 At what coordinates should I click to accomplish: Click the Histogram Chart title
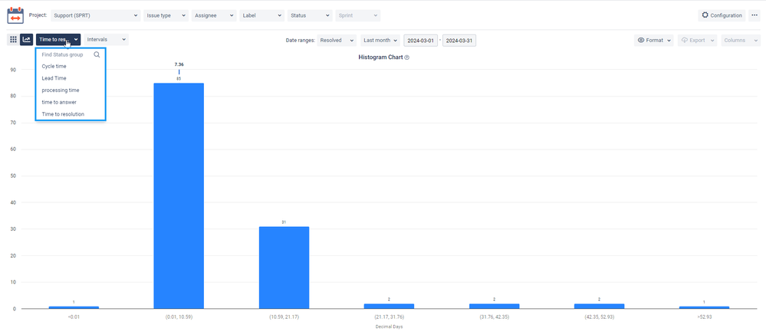[x=380, y=57]
